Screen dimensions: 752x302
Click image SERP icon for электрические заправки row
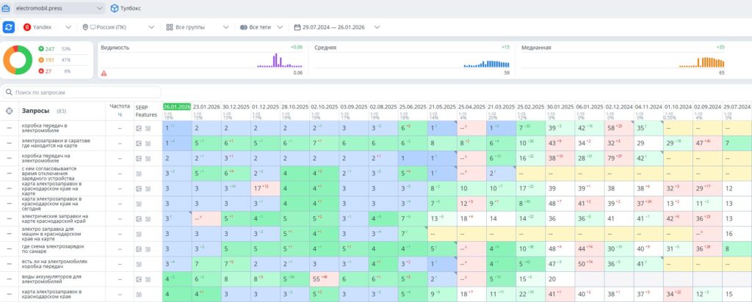pos(139,218)
